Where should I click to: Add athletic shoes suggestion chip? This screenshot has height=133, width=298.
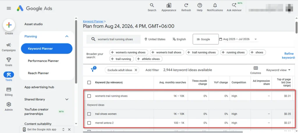click(x=149, y=59)
